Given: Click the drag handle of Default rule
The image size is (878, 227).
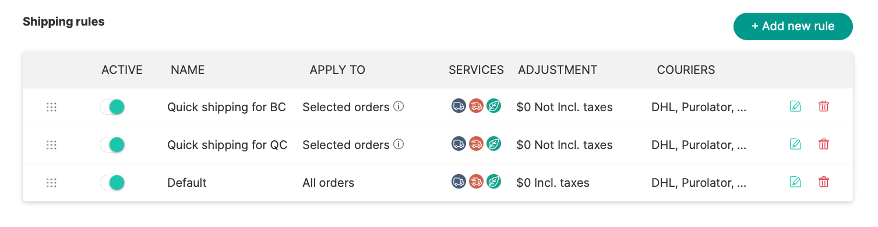Looking at the screenshot, I should click(x=51, y=183).
